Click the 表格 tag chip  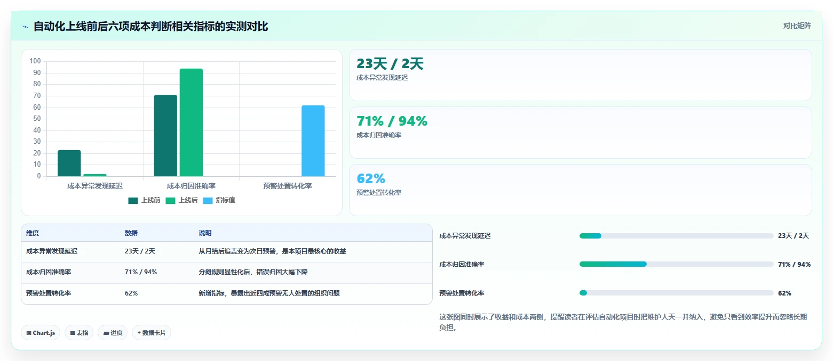tap(79, 333)
